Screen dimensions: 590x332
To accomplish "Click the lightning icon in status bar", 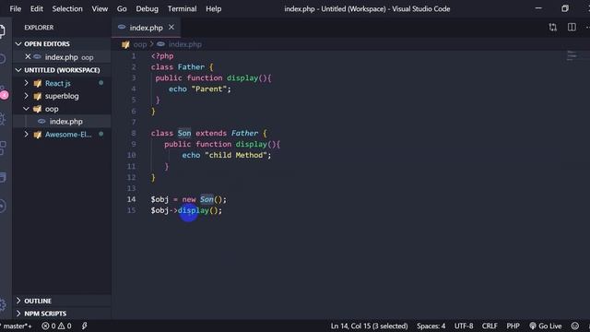I will coord(84,326).
